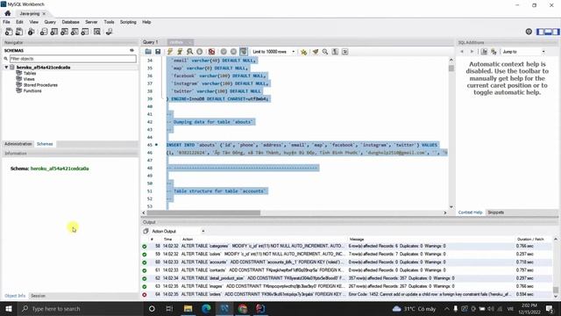Toggle automatic context help
This screenshot has height=316, width=561.
point(494,52)
